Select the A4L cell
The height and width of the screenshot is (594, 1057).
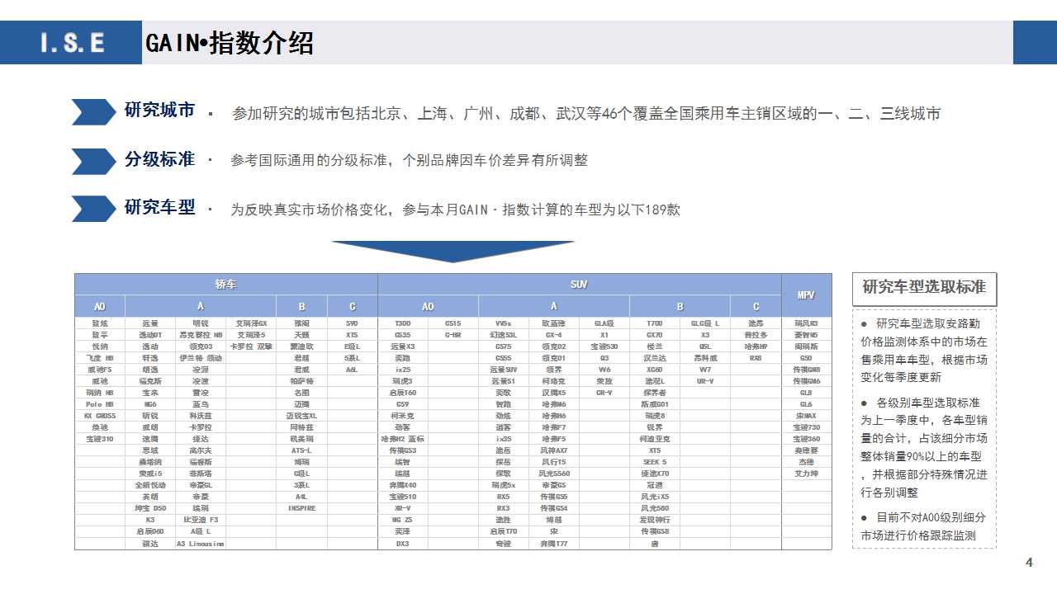[x=302, y=497]
